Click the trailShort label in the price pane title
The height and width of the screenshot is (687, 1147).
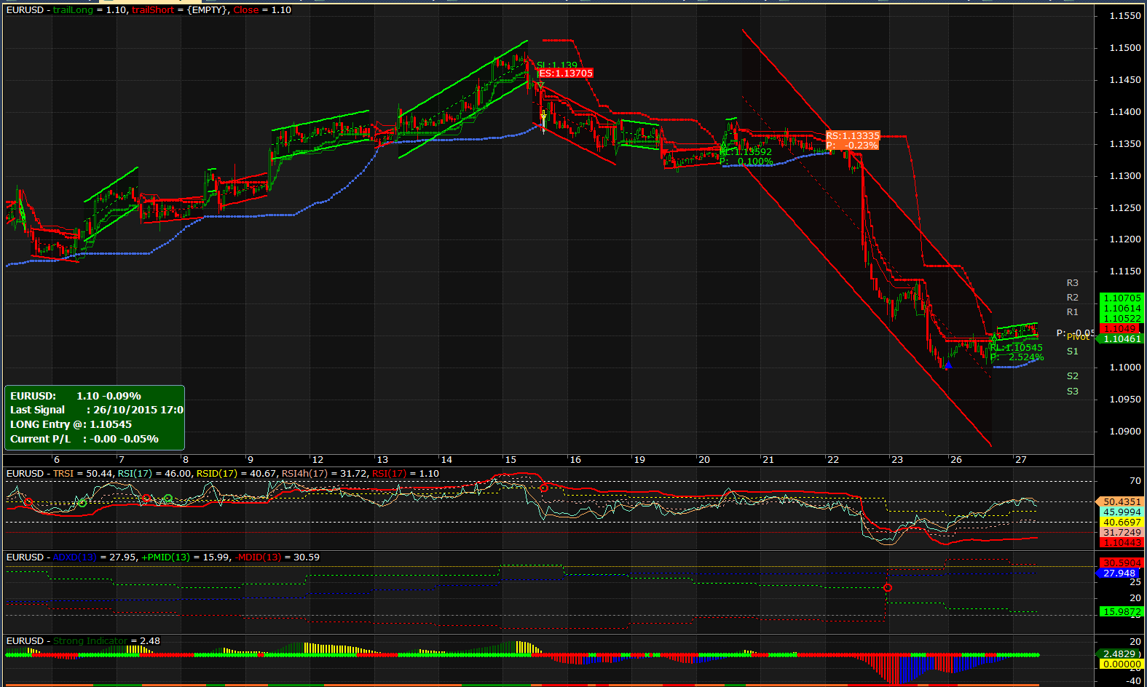[153, 10]
